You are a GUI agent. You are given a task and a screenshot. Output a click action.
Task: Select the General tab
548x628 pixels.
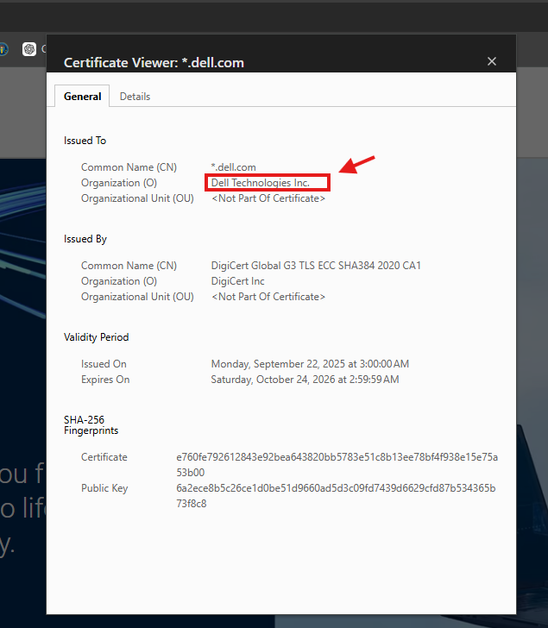pos(82,97)
